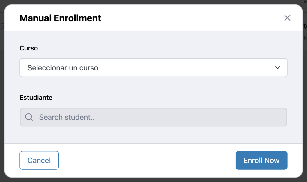
Task: Click the Enroll Now button
Action: point(261,160)
